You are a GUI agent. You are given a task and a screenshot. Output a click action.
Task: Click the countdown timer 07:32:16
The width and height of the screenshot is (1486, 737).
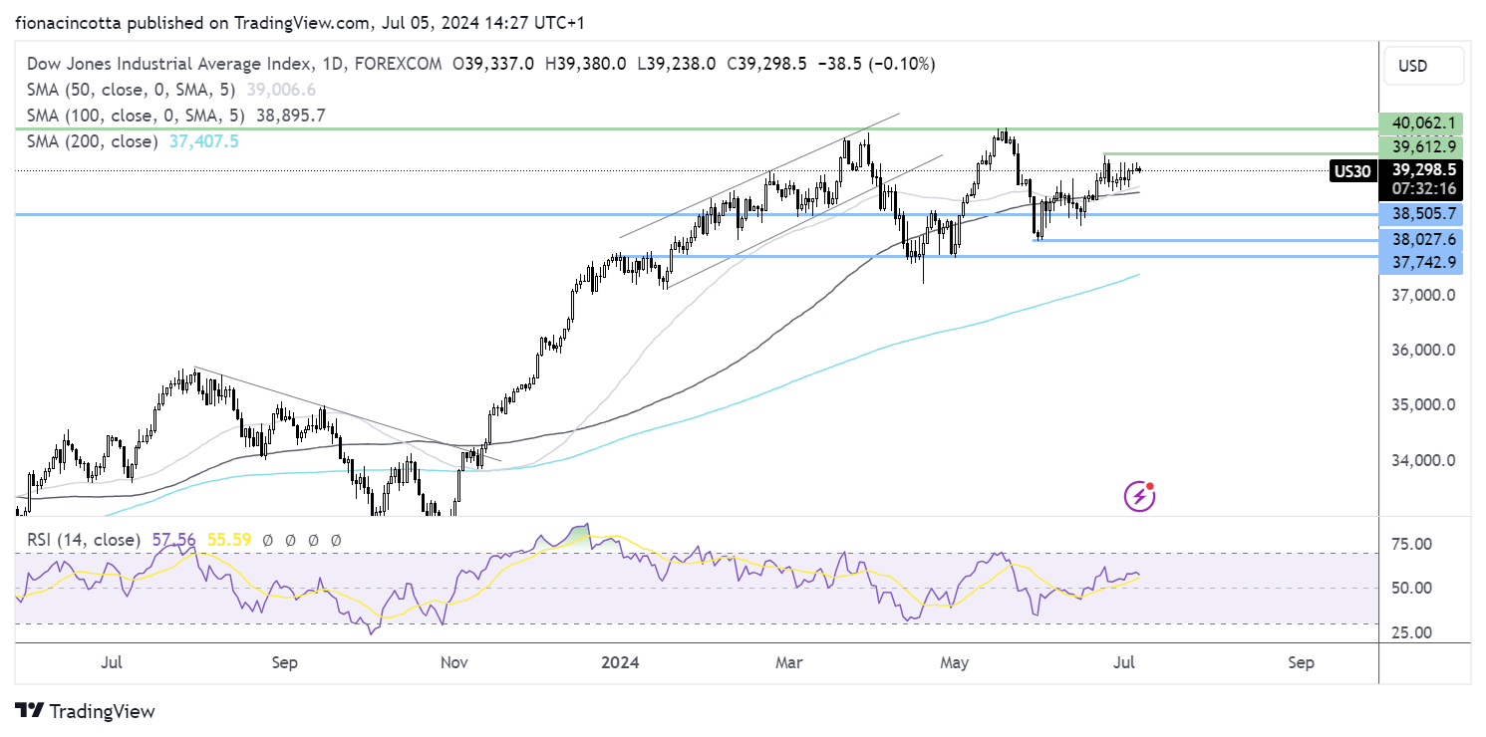tap(1421, 188)
